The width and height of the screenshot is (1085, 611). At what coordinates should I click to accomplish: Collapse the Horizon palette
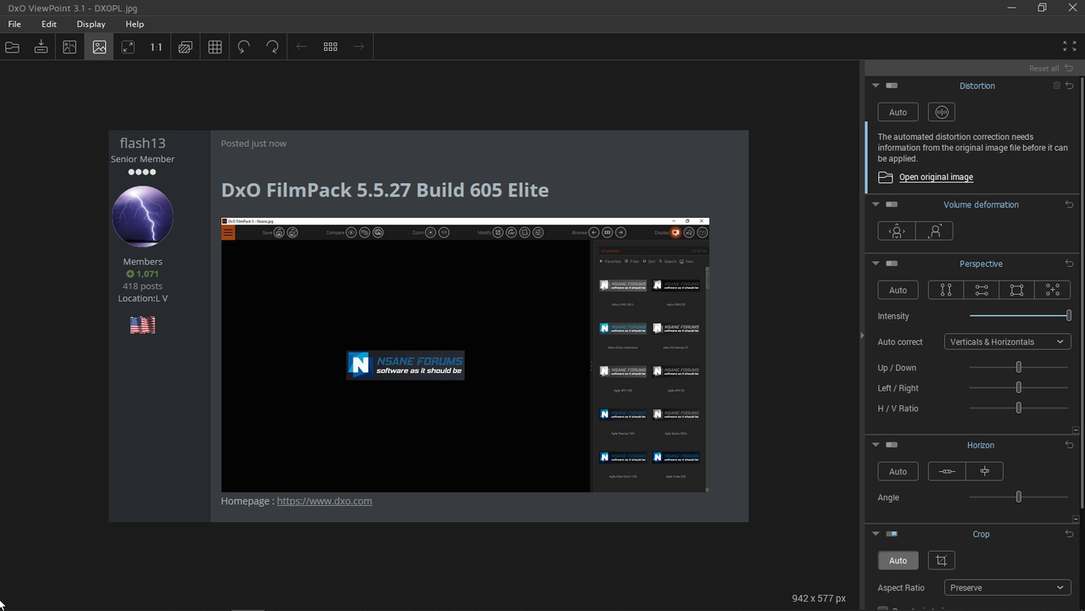tap(876, 445)
